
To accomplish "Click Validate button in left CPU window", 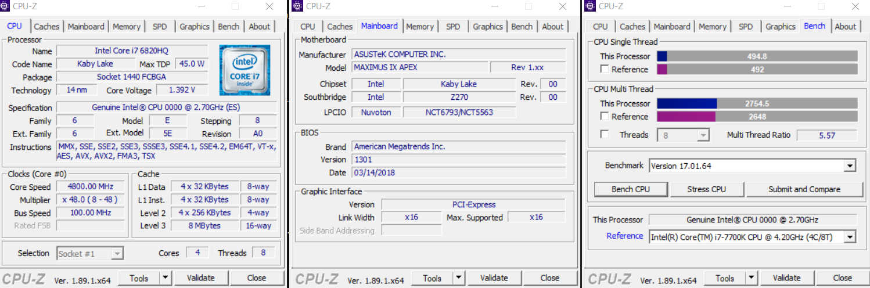I will coord(201,278).
